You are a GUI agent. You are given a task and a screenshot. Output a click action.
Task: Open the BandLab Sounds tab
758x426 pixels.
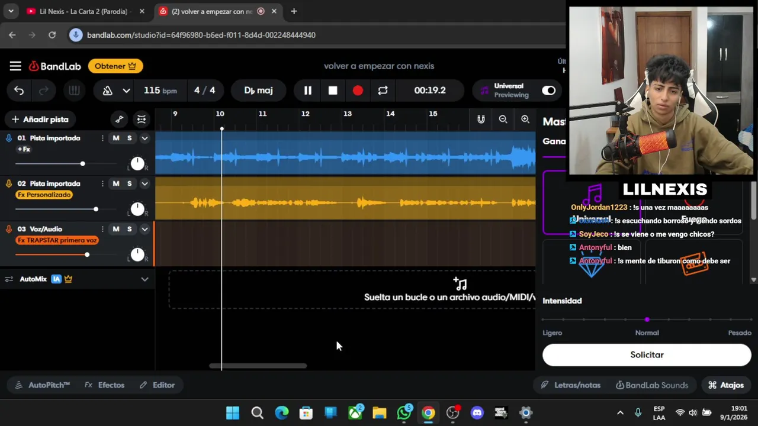[x=652, y=385]
